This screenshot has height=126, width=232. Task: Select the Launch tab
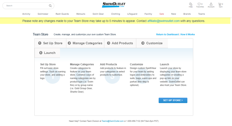tap(47, 53)
